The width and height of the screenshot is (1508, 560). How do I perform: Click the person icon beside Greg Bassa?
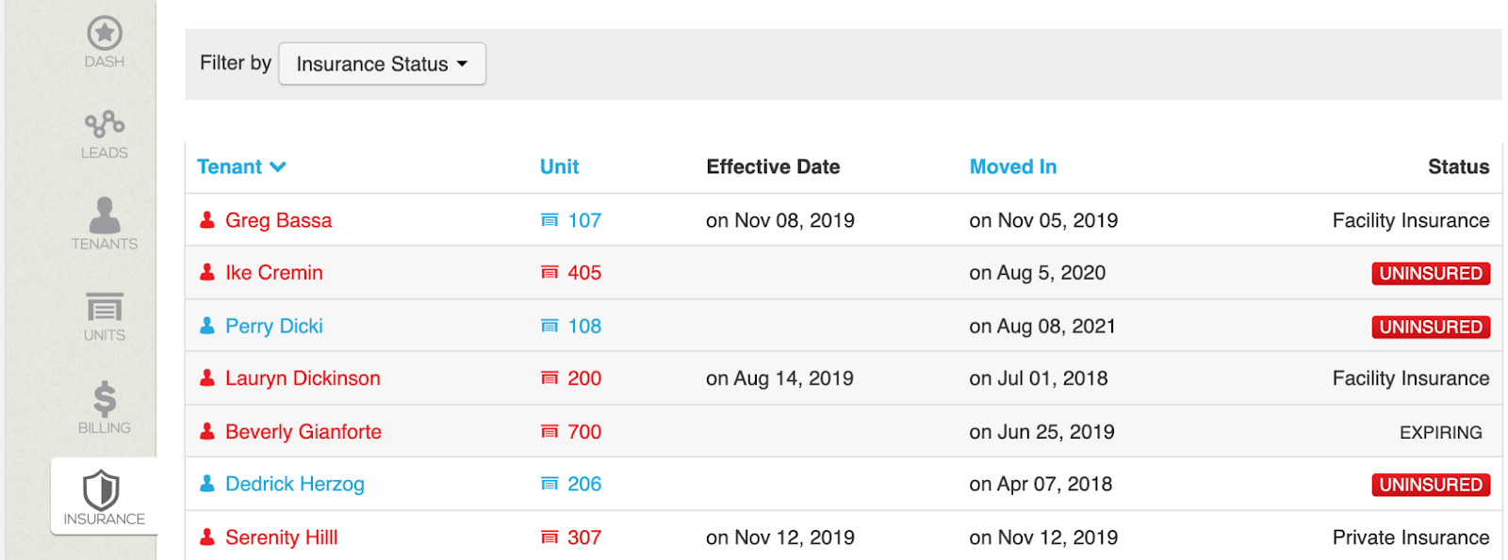pos(207,220)
